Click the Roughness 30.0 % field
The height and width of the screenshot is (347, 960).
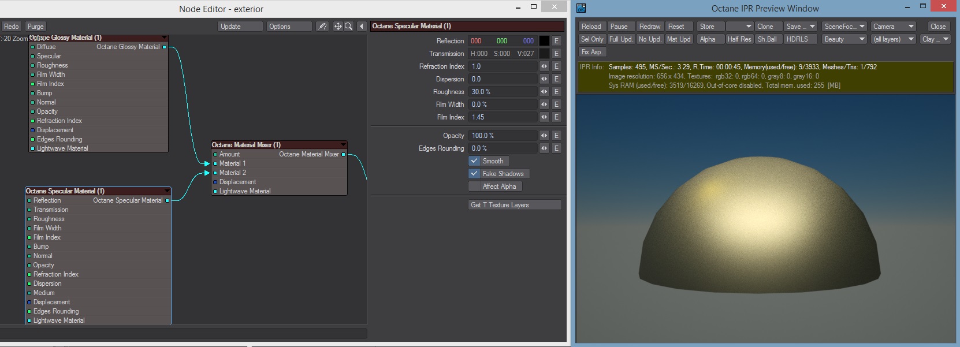pyautogui.click(x=503, y=92)
